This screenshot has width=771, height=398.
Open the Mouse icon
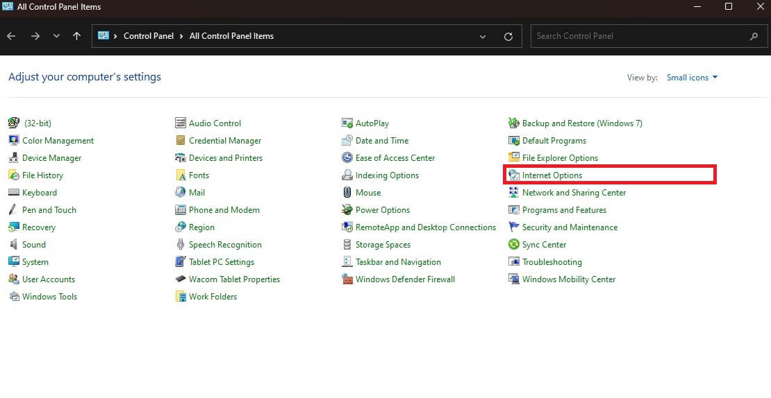pyautogui.click(x=347, y=193)
